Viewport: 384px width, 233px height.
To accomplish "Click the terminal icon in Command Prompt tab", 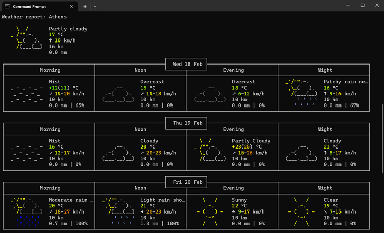I will pos(7,6).
